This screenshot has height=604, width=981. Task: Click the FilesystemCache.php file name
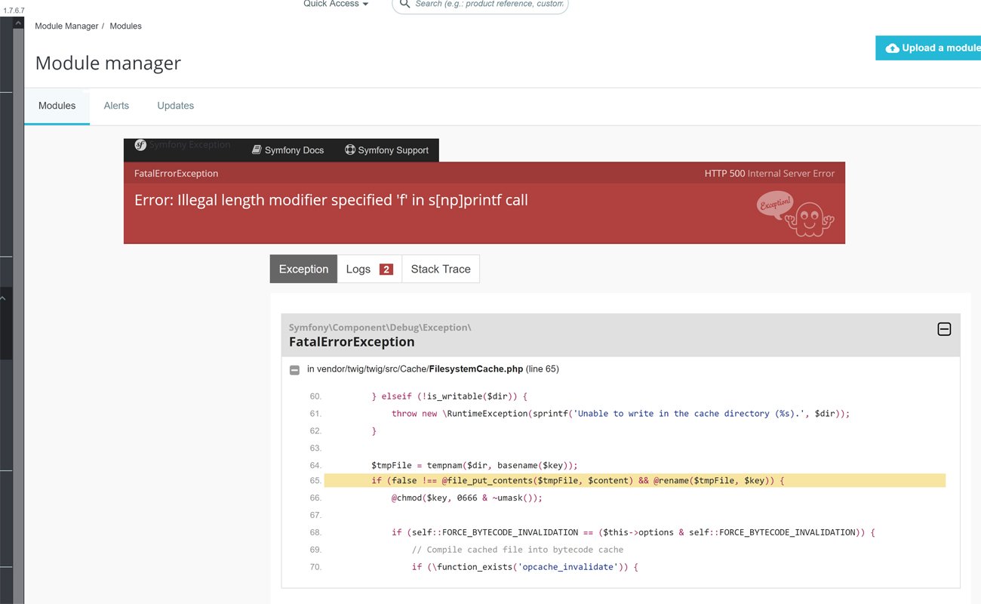475,369
